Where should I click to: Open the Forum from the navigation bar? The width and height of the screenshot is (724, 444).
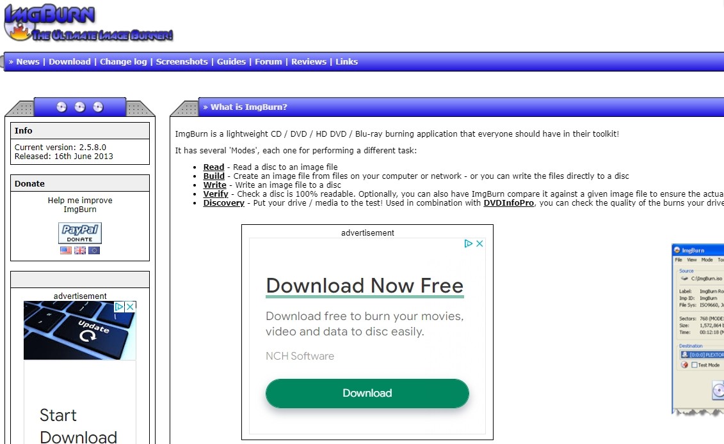click(268, 61)
